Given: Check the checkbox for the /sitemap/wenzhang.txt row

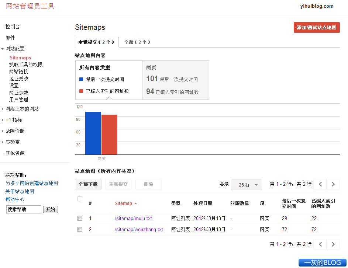Looking at the screenshot, I should pos(80,229).
